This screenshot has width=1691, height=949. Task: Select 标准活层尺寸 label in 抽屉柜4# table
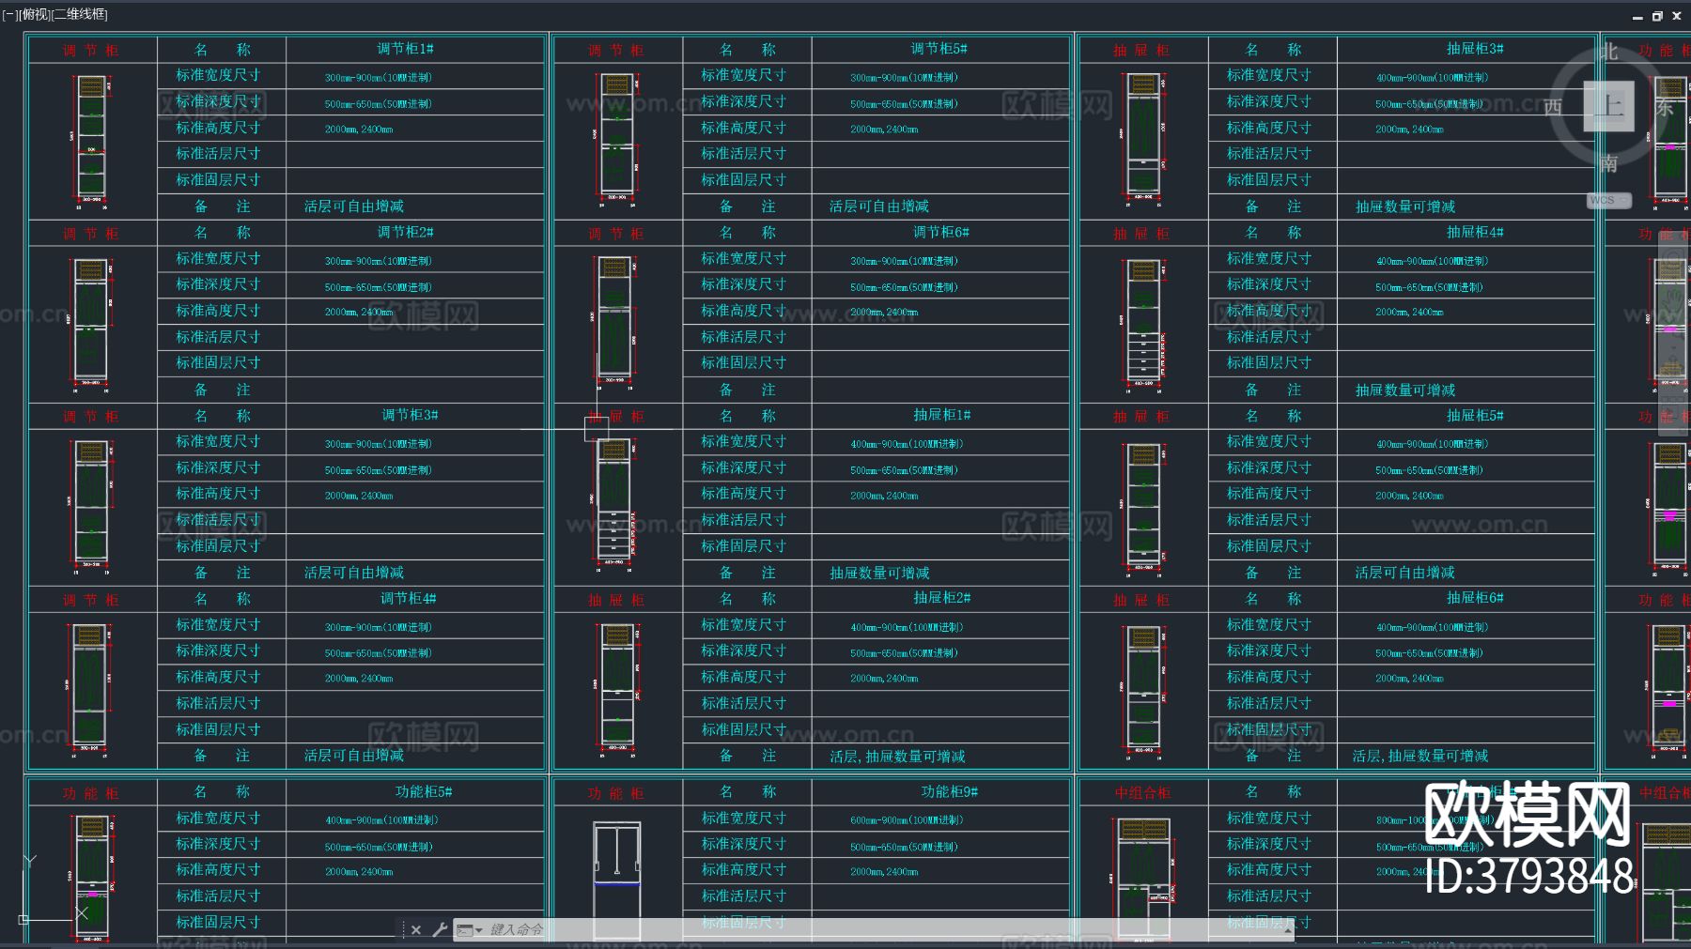click(x=1269, y=337)
